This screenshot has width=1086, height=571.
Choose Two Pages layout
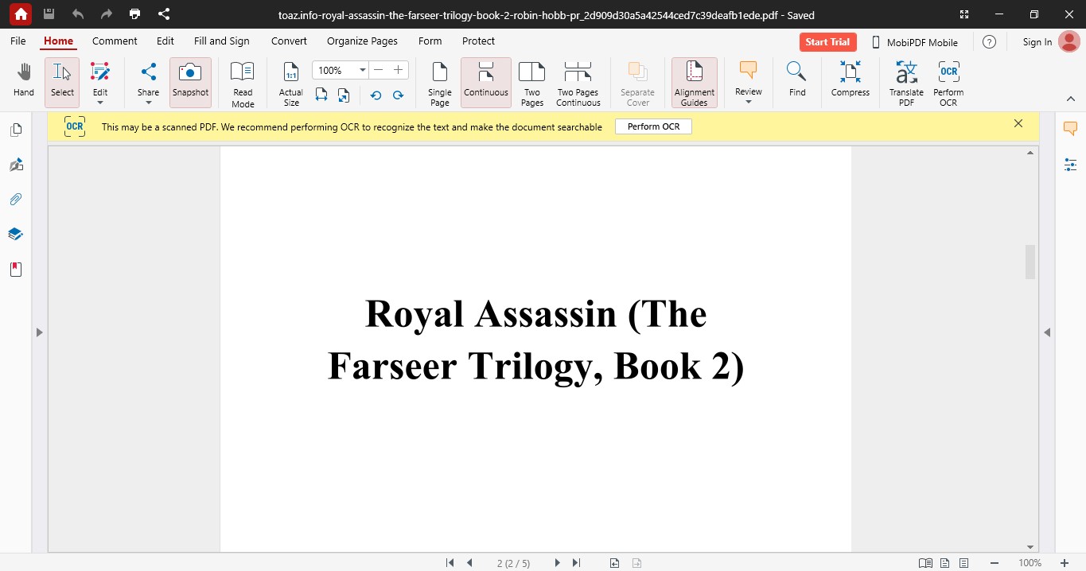pyautogui.click(x=531, y=83)
